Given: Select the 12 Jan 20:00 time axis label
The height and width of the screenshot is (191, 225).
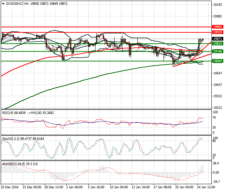Looking at the screenshot, I should 140,187.
